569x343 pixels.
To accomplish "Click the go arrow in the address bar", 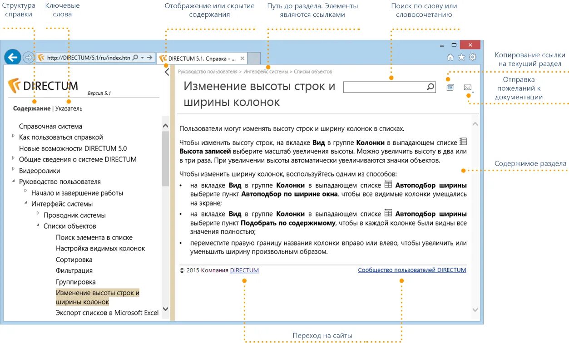I will point(149,58).
